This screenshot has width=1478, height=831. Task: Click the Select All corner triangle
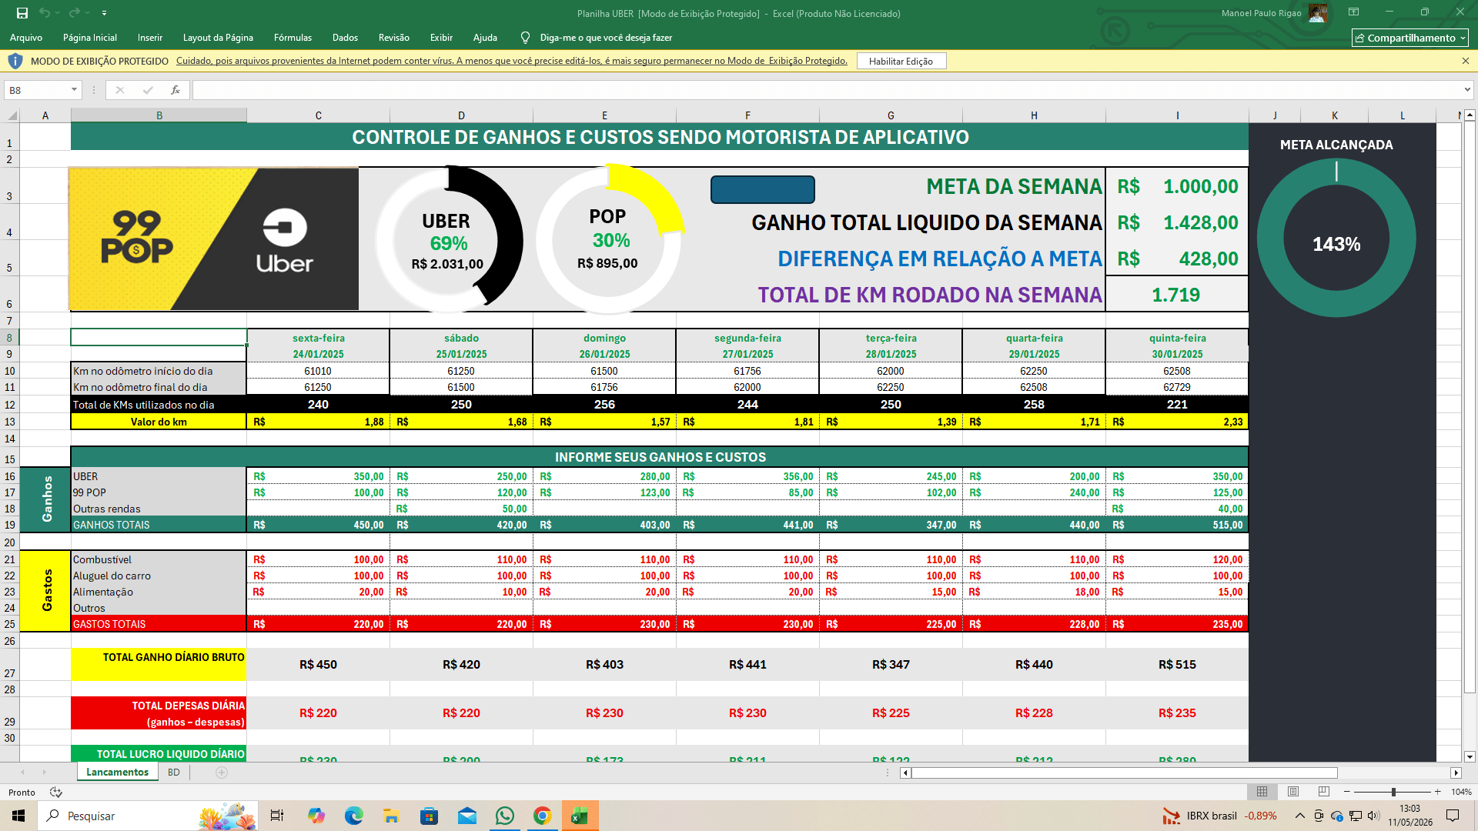[x=12, y=115]
